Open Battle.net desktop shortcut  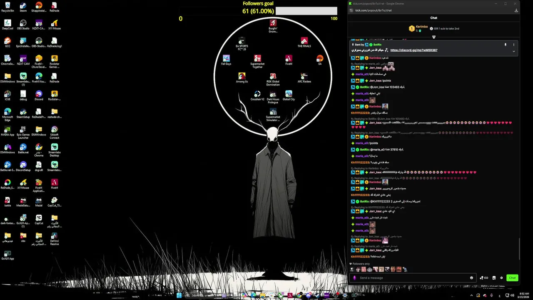click(23, 149)
